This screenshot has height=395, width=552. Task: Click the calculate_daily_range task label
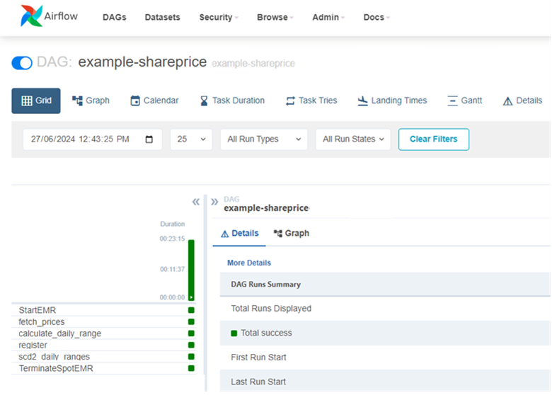click(60, 333)
